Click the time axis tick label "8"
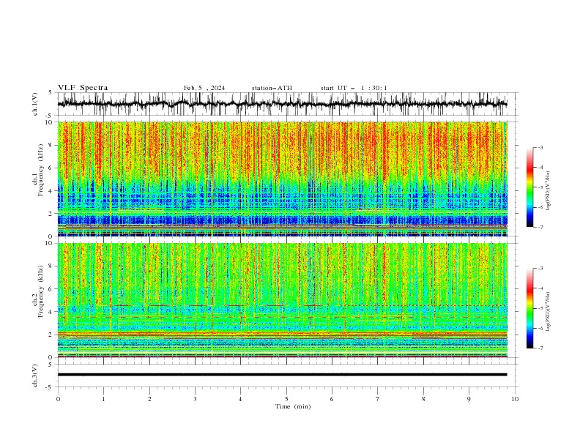This screenshot has height=448, width=580. tap(423, 399)
